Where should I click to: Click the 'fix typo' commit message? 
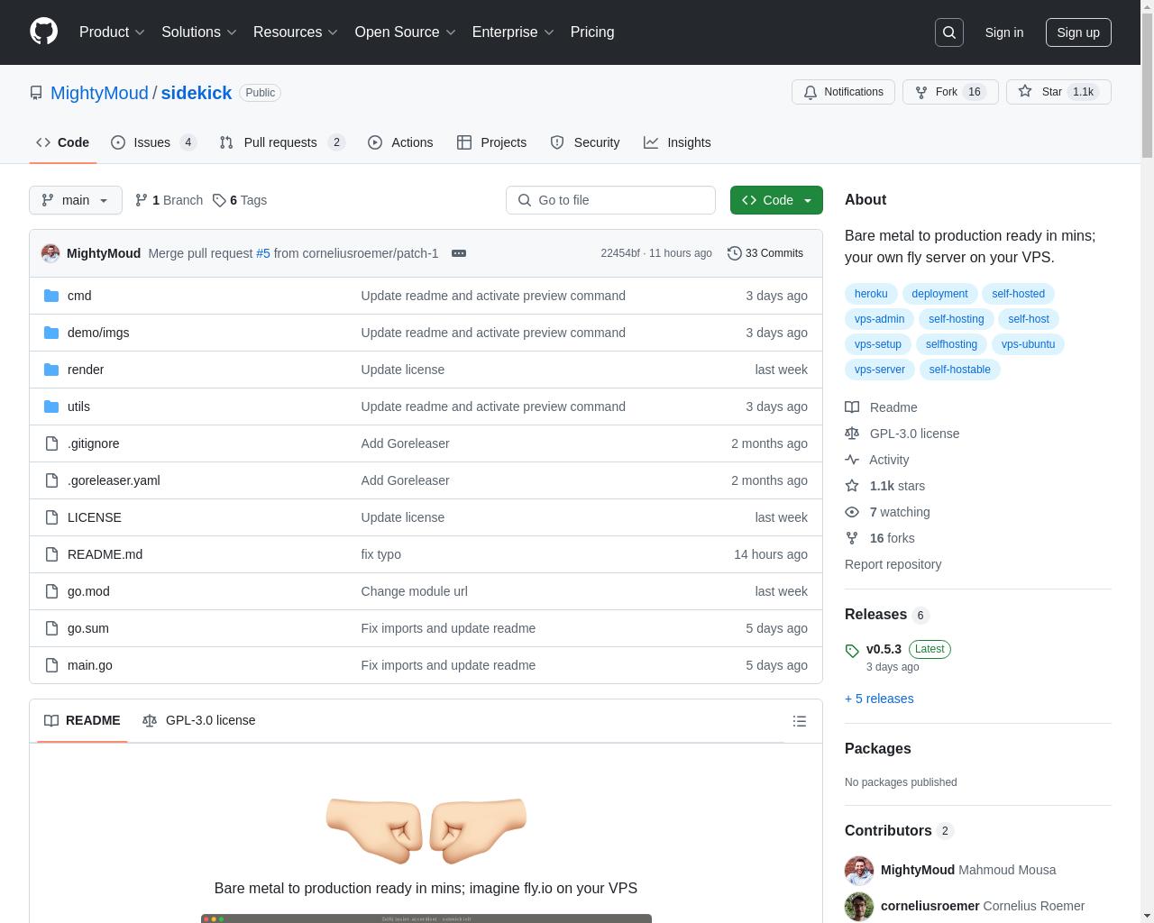coord(381,554)
